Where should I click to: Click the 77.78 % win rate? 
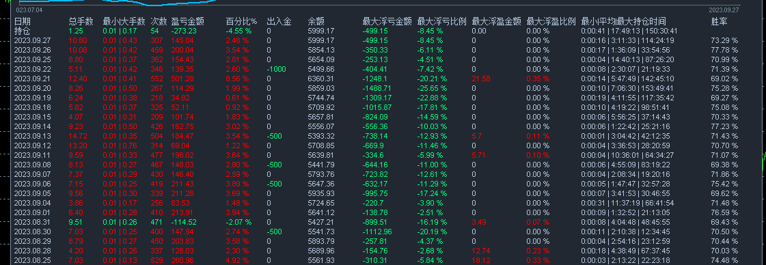724,50
